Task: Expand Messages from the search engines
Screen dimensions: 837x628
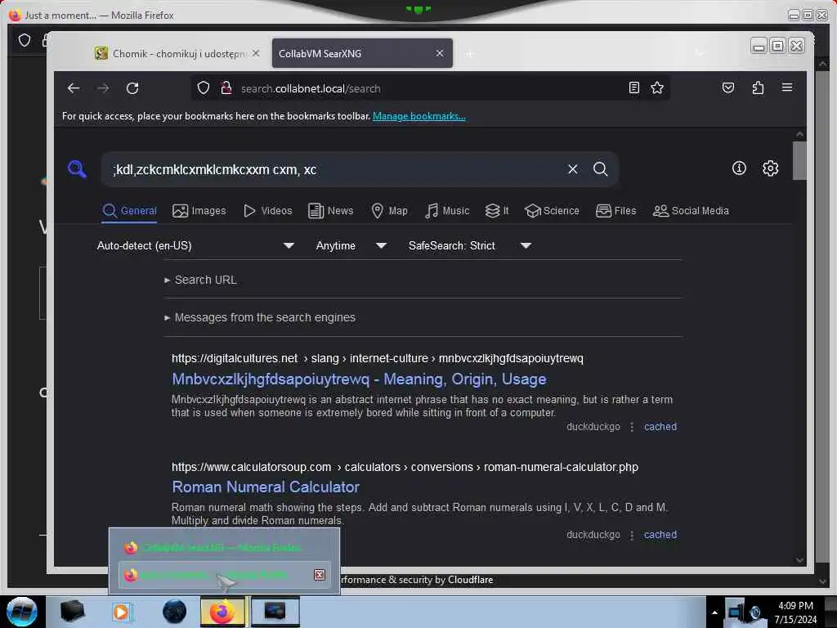Action: click(x=260, y=317)
